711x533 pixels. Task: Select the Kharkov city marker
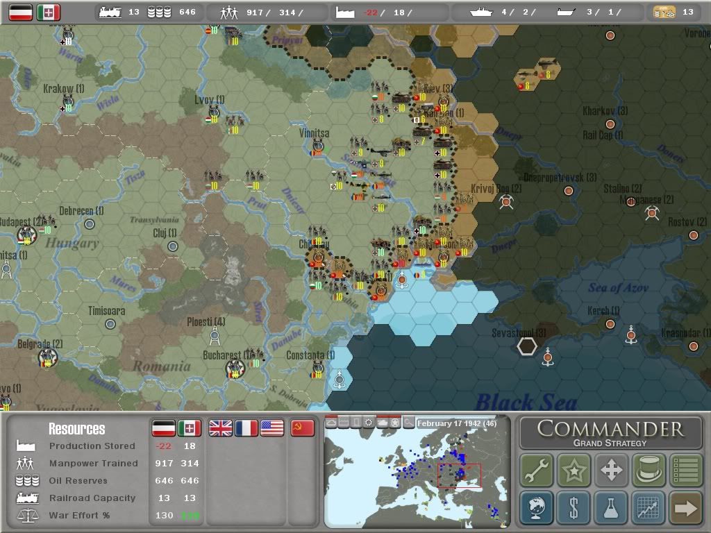tap(610, 124)
